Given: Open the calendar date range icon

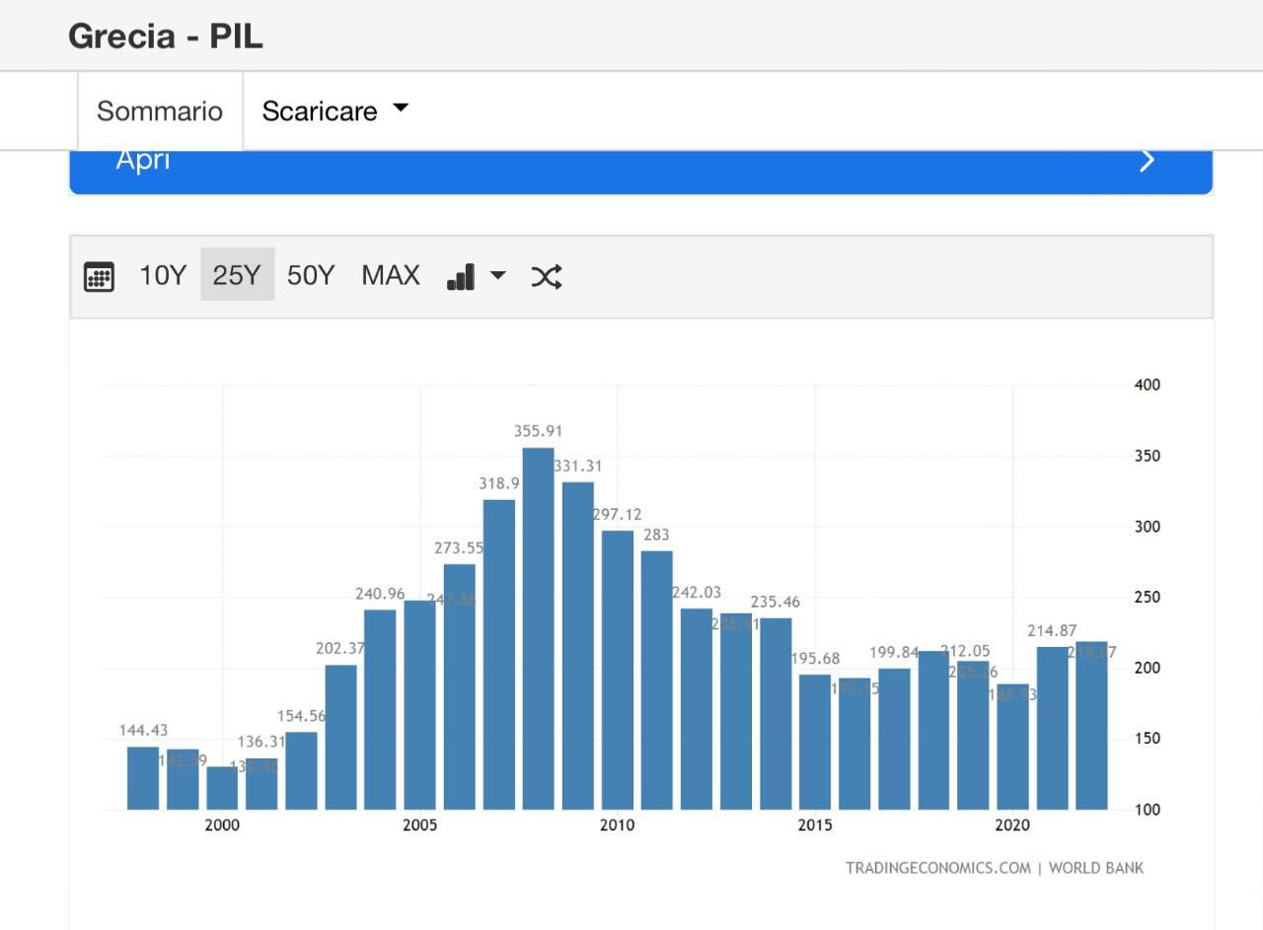Looking at the screenshot, I should coord(99,276).
